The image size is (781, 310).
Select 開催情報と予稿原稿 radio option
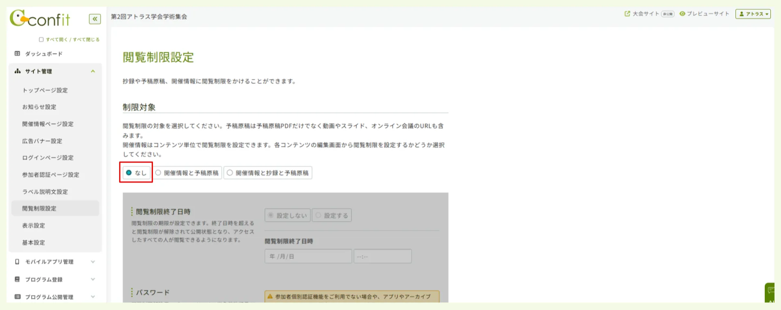158,173
